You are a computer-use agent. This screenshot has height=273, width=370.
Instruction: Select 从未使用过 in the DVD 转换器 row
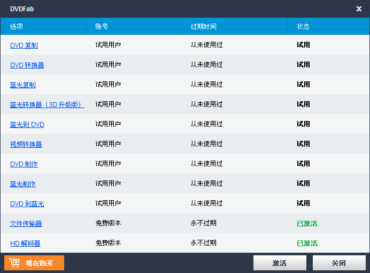pyautogui.click(x=206, y=64)
